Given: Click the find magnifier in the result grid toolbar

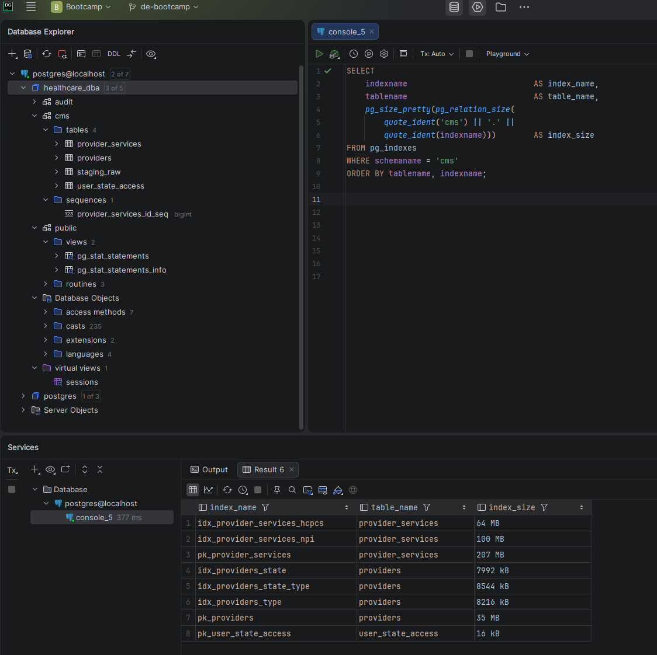Looking at the screenshot, I should 292,490.
